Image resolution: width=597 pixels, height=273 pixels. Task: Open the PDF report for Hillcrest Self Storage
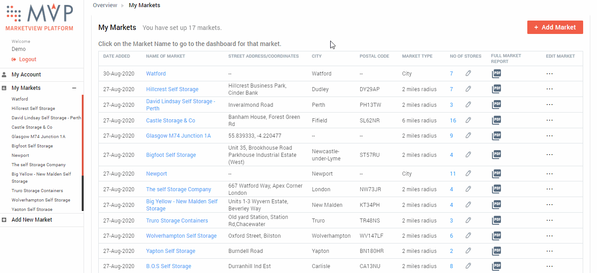click(x=496, y=89)
